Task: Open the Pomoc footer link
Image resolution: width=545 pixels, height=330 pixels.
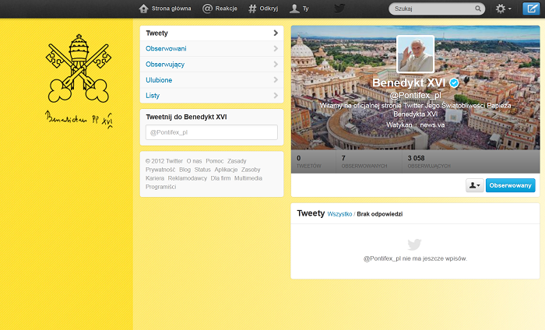Action: (214, 161)
